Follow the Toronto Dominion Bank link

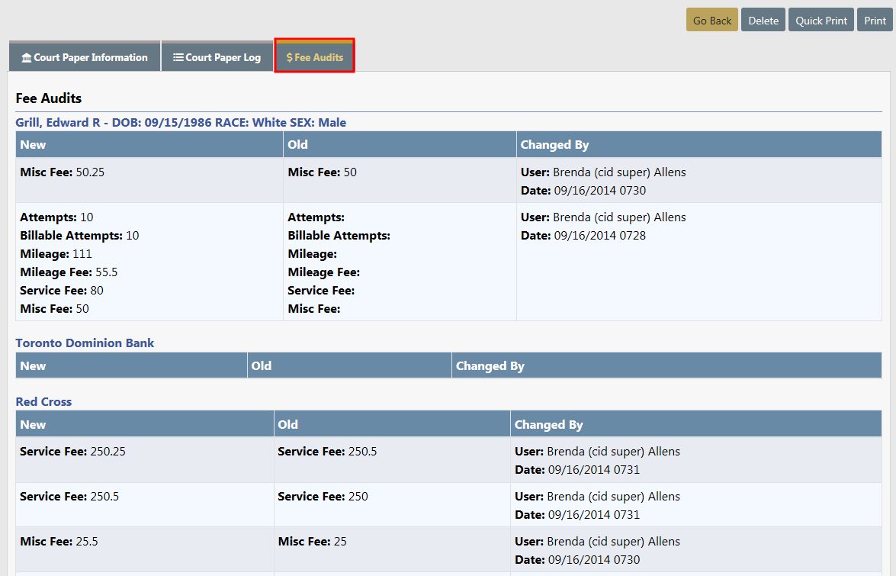85,343
